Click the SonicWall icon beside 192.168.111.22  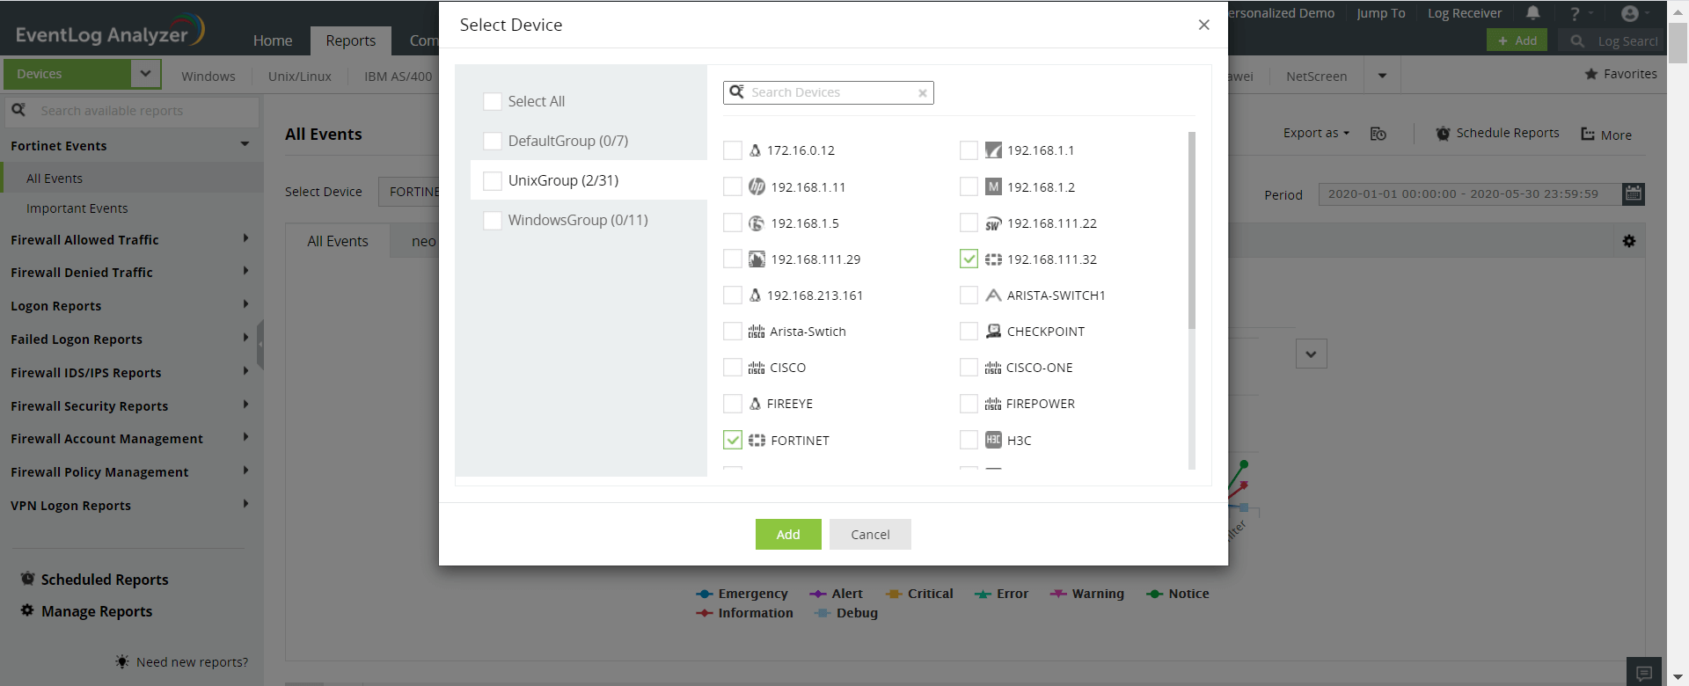(x=993, y=223)
